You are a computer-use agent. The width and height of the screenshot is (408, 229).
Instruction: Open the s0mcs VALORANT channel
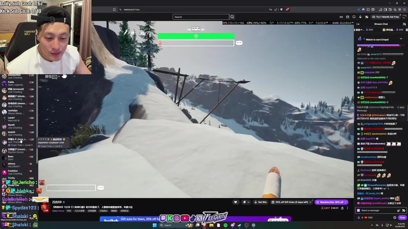pos(18,165)
